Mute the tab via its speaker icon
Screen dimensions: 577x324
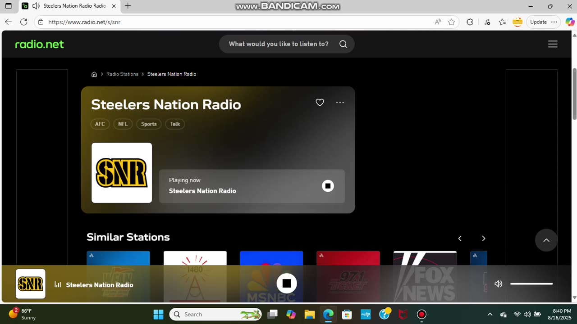tap(36, 6)
